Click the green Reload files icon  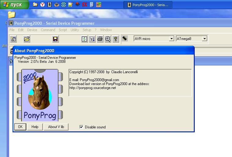(x=84, y=39)
